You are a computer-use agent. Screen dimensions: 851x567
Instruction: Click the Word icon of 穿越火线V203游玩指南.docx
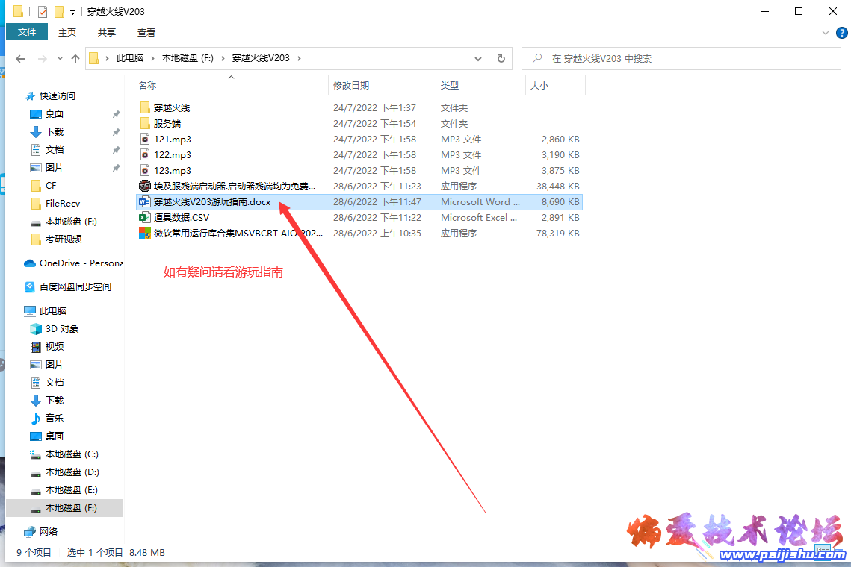[145, 202]
